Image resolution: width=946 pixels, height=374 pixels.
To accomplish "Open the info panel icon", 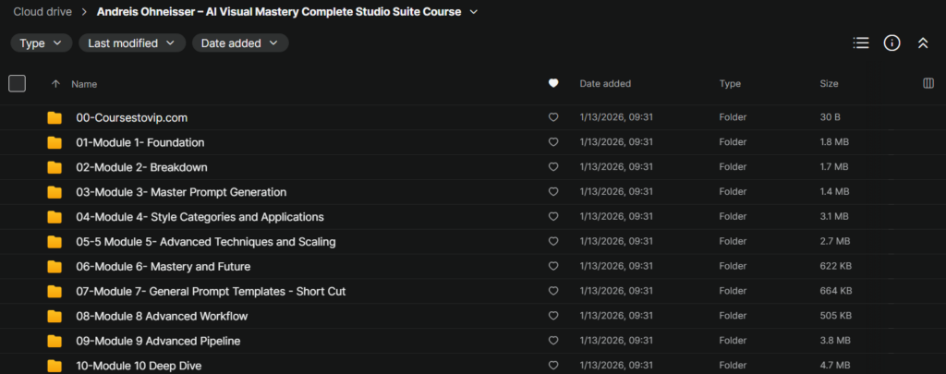I will [x=891, y=42].
